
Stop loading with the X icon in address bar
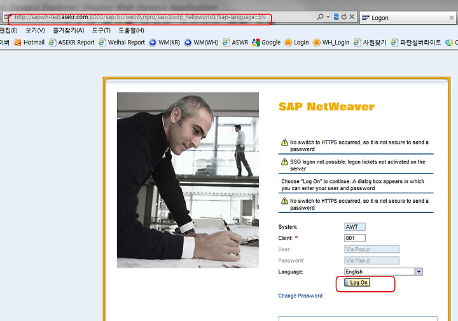(x=352, y=17)
